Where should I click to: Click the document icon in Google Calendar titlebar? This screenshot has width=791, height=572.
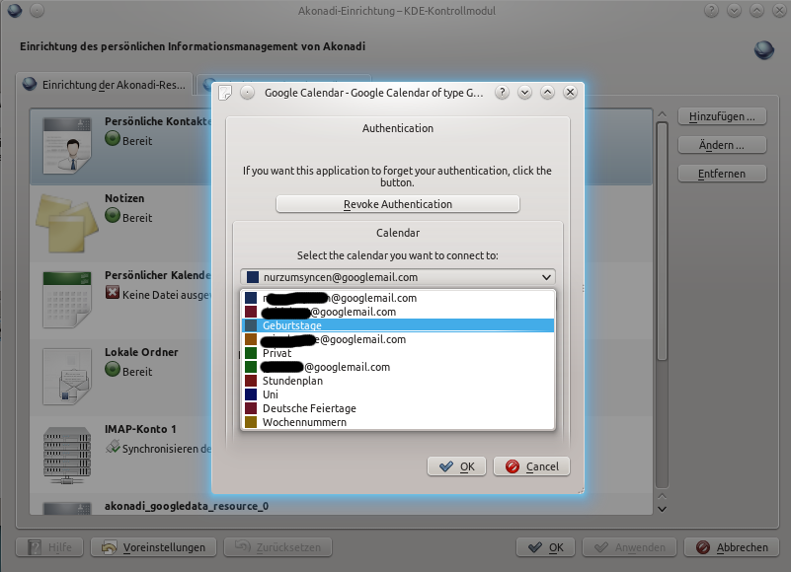225,93
